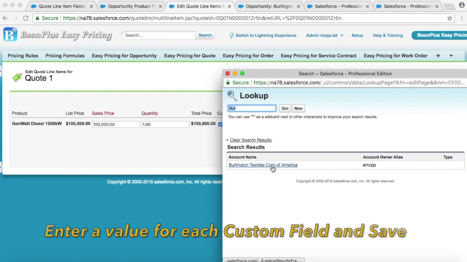The width and height of the screenshot is (467, 262).
Task: Bookmark the page using the star icon
Action: tap(449, 18)
